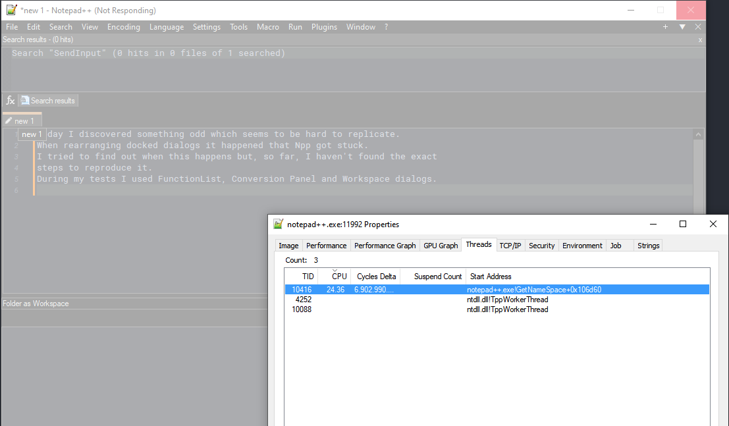
Task: Switch to the Image tab in Properties
Action: click(x=288, y=246)
